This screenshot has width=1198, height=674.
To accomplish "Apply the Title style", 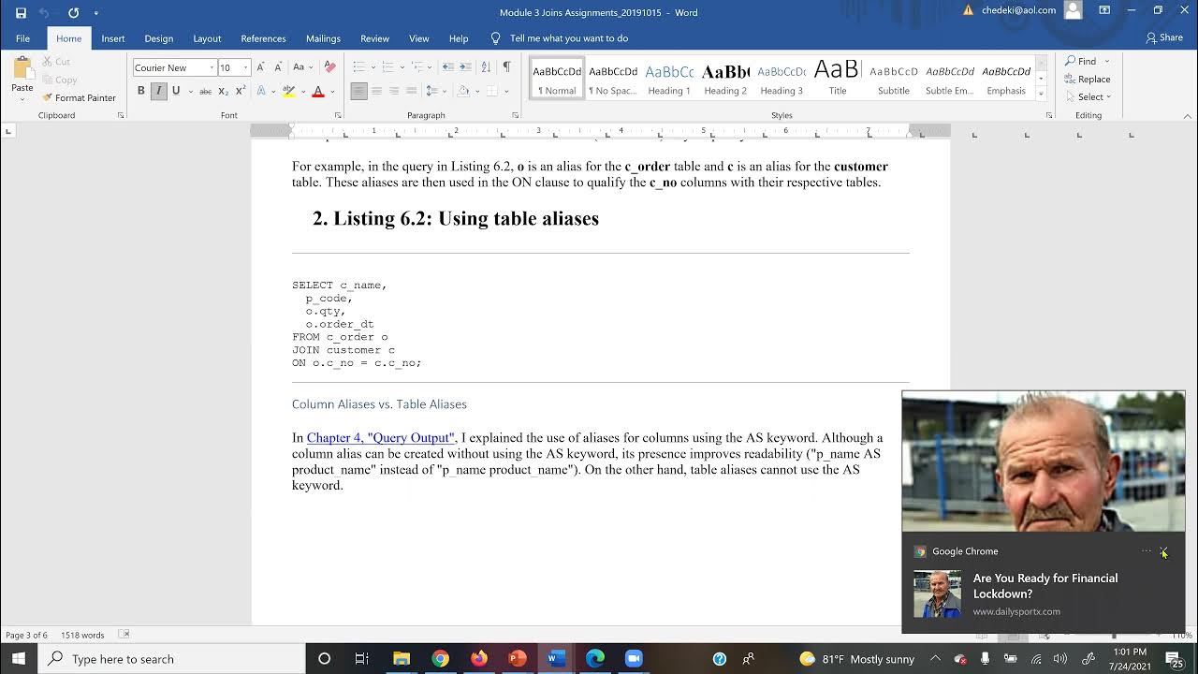I will (838, 79).
